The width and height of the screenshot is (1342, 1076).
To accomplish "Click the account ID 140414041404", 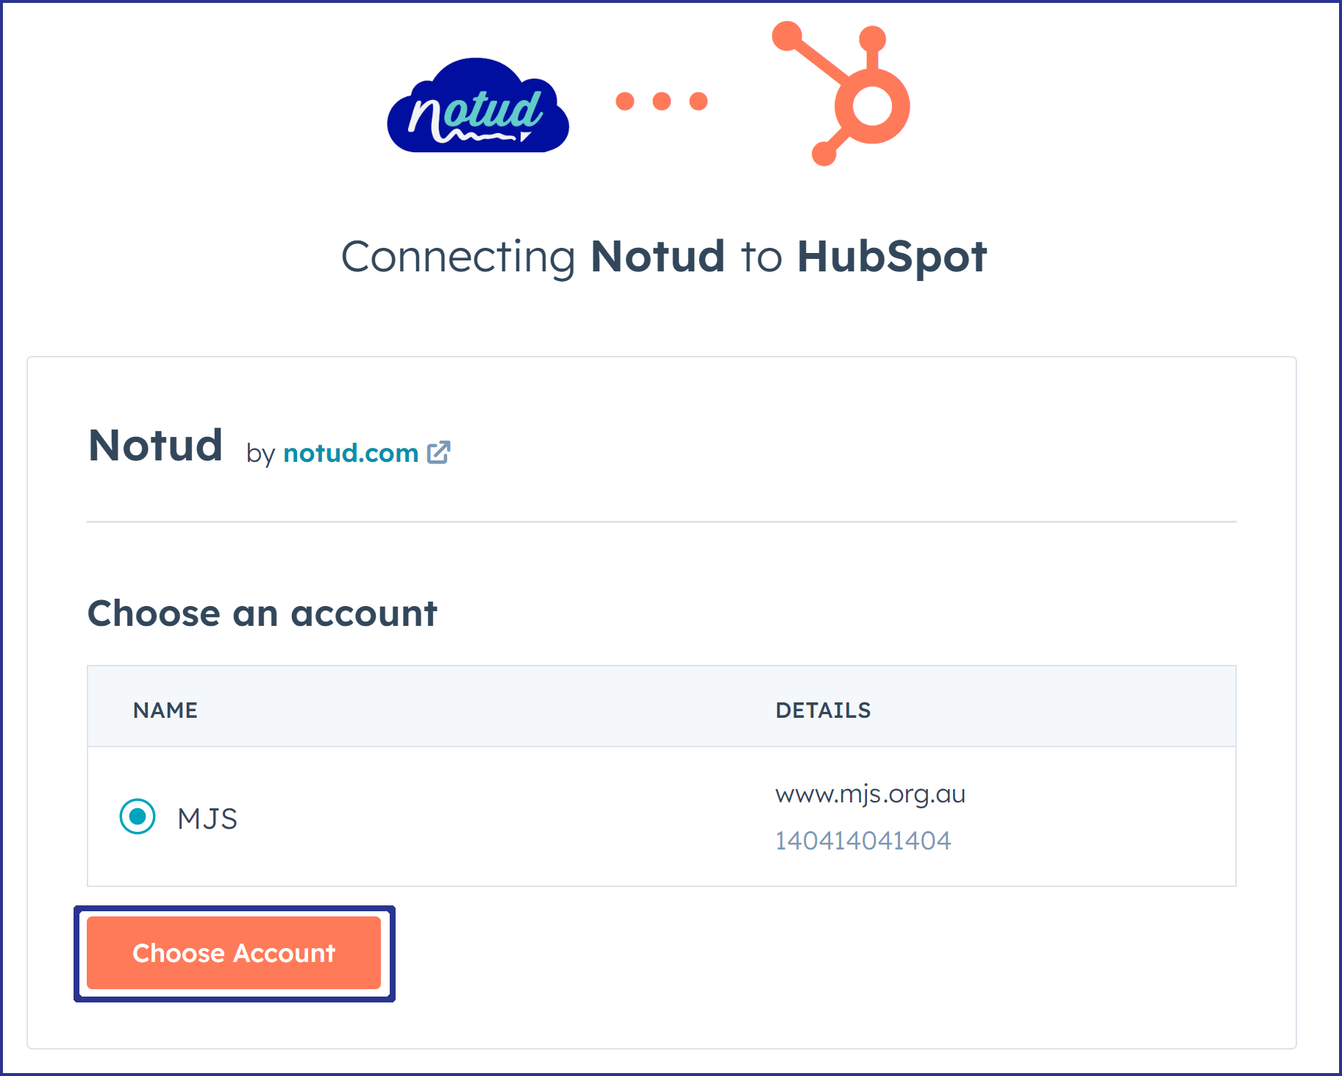I will pos(863,840).
